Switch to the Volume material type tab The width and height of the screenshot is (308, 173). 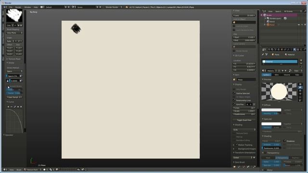tap(287, 75)
